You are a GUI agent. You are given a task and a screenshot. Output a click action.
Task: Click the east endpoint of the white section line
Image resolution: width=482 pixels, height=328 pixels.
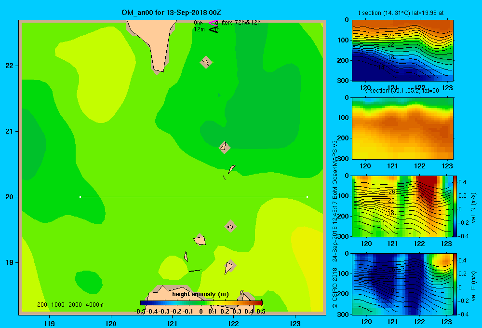308,197
